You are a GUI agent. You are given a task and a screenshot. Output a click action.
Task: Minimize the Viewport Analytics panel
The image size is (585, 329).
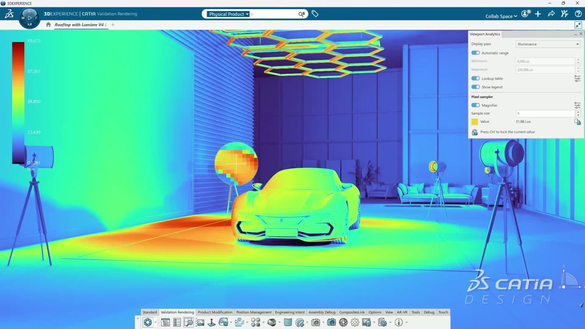576,34
